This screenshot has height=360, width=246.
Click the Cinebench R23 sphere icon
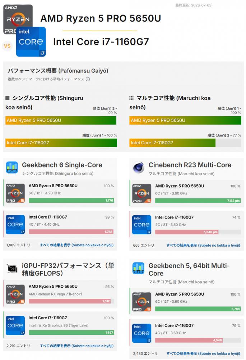(139, 167)
